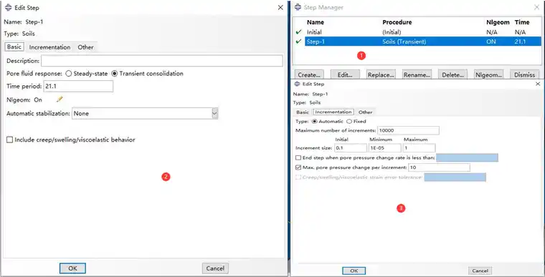This screenshot has width=545, height=277.
Task: Close the small Edit Step dialog
Action: (538, 84)
